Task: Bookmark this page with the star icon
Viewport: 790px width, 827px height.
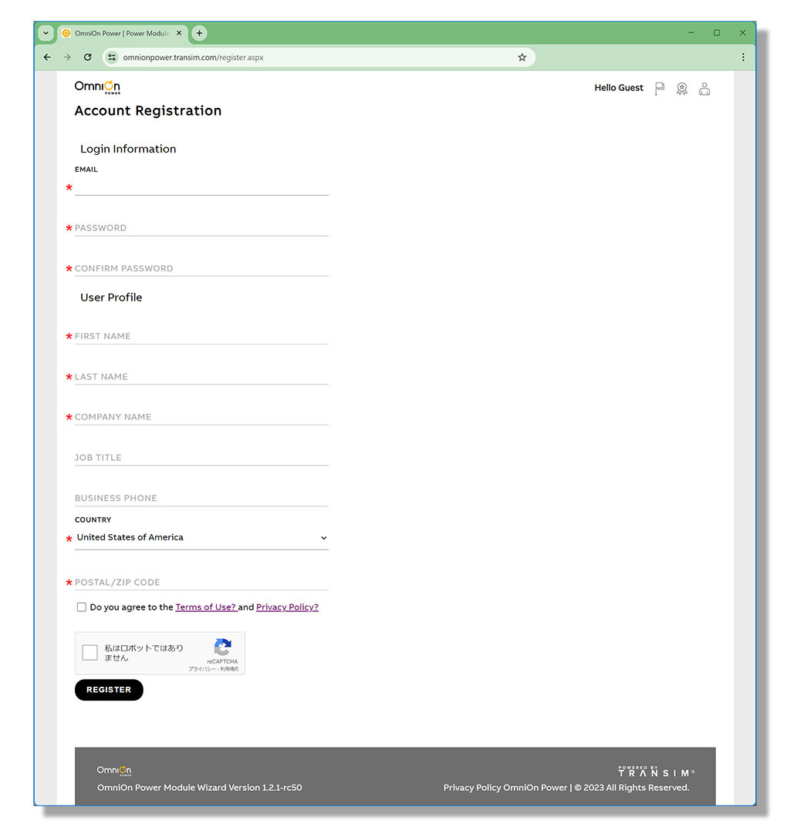Action: point(522,57)
